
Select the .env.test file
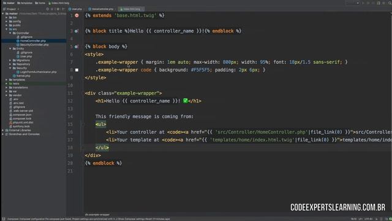[x=17, y=103]
